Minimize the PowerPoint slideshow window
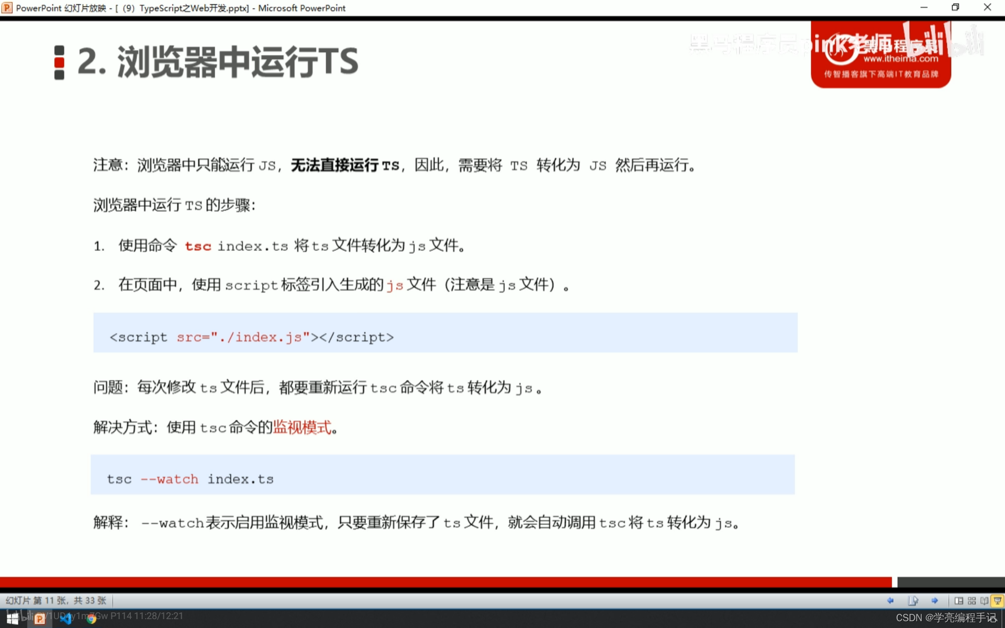The width and height of the screenshot is (1005, 628). click(x=924, y=7)
